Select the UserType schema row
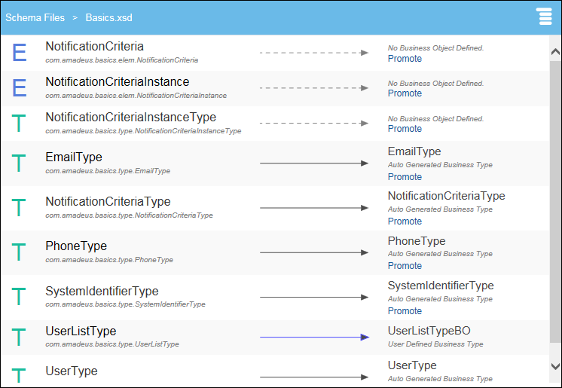Viewport: 562px width, 388px height. coord(72,371)
